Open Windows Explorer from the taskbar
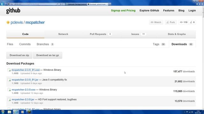 tap(9, 112)
